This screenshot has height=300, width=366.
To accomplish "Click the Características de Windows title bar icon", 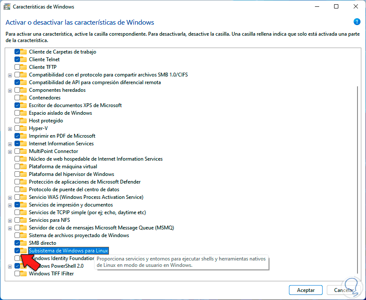I will (x=7, y=6).
